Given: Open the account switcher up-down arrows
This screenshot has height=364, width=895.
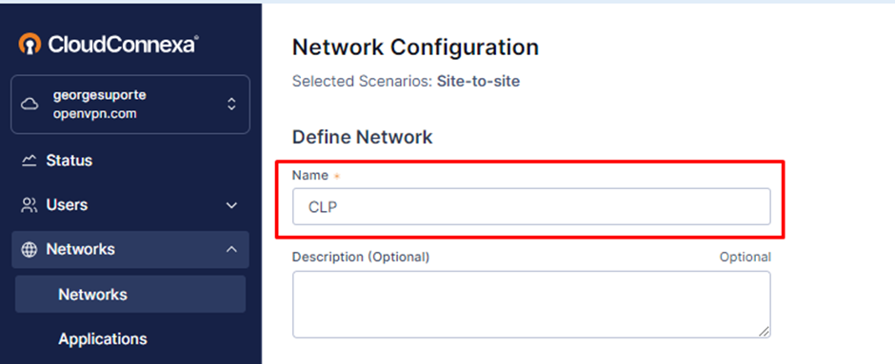Looking at the screenshot, I should coord(231,105).
